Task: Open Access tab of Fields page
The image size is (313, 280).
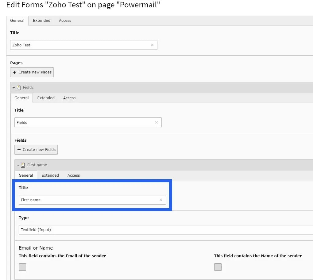Action: tap(69, 98)
